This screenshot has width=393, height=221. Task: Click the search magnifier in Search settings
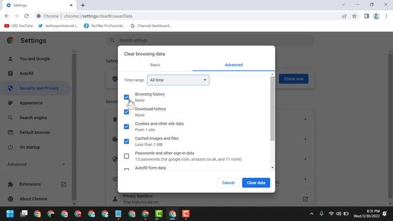[112, 40]
